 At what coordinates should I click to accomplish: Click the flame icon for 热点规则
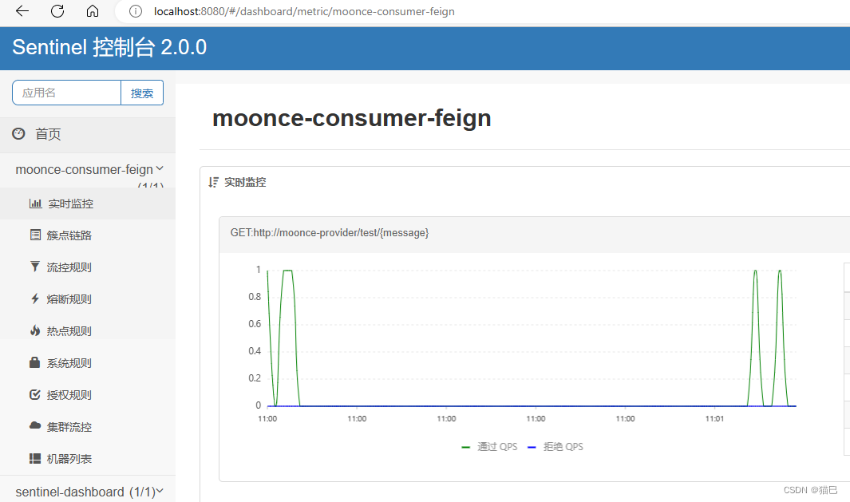click(35, 330)
